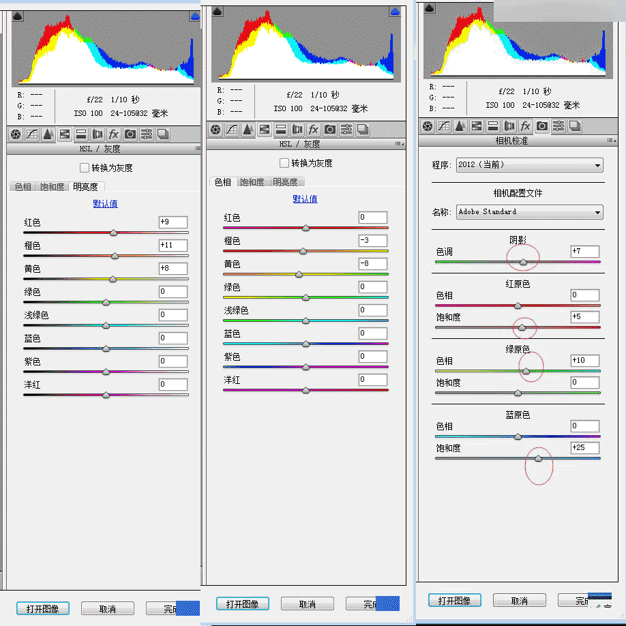Check 转换为灰度 in Luminance panel
626x626 pixels.
tap(85, 168)
